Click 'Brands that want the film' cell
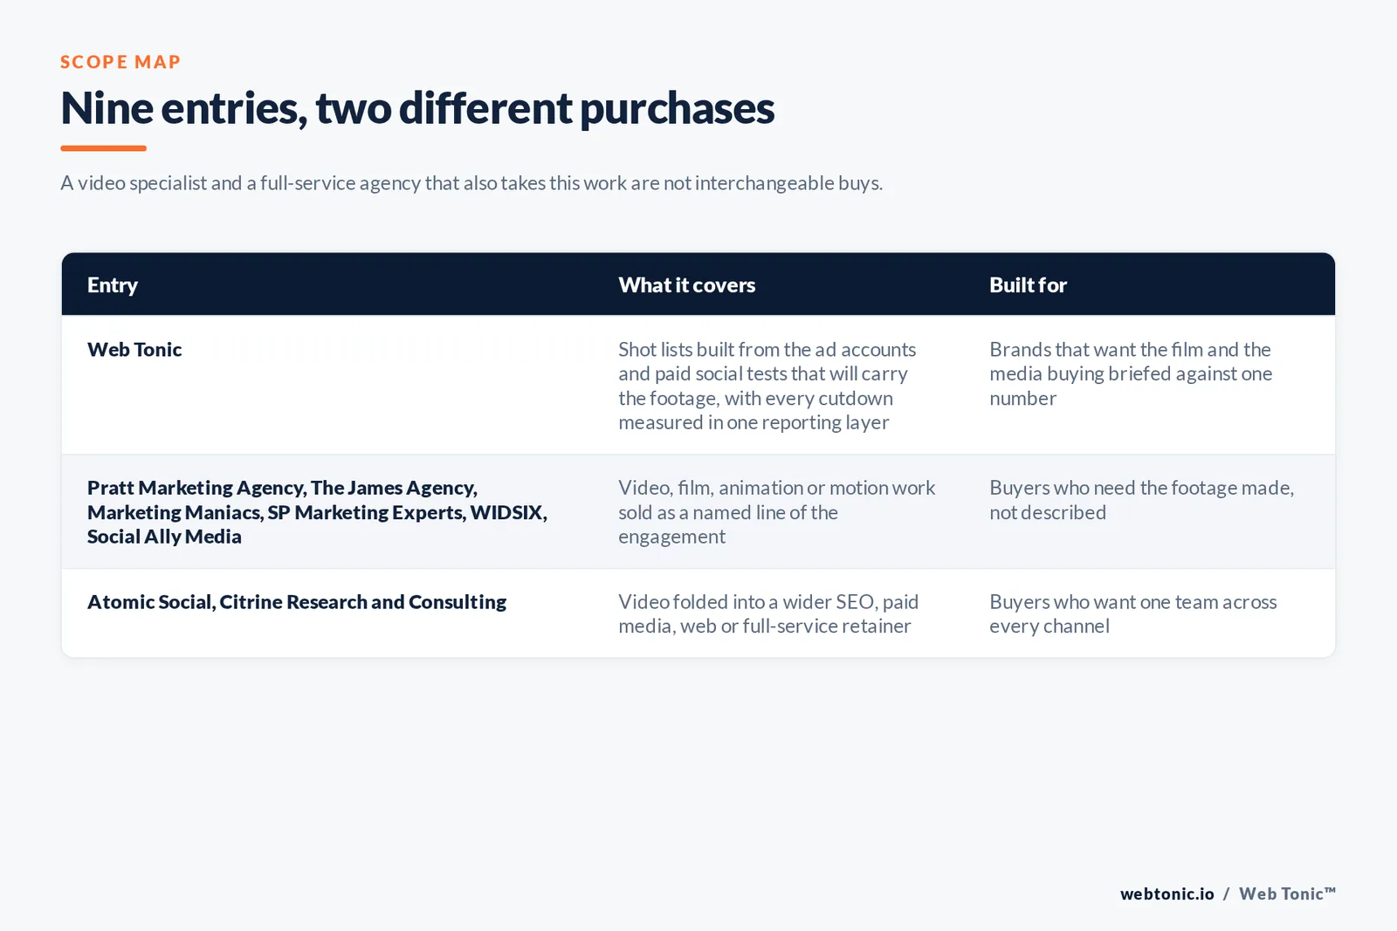Image resolution: width=1397 pixels, height=931 pixels. tap(1131, 373)
